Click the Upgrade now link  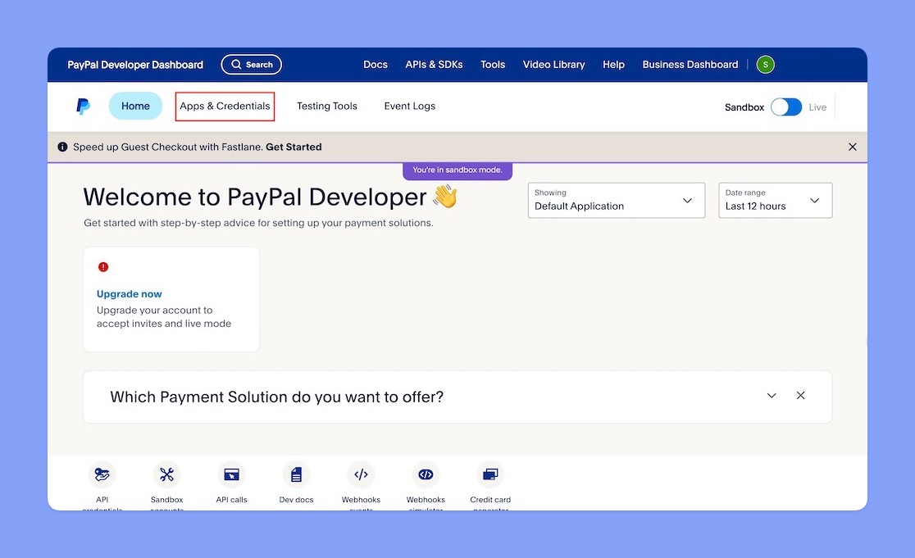[x=129, y=294]
